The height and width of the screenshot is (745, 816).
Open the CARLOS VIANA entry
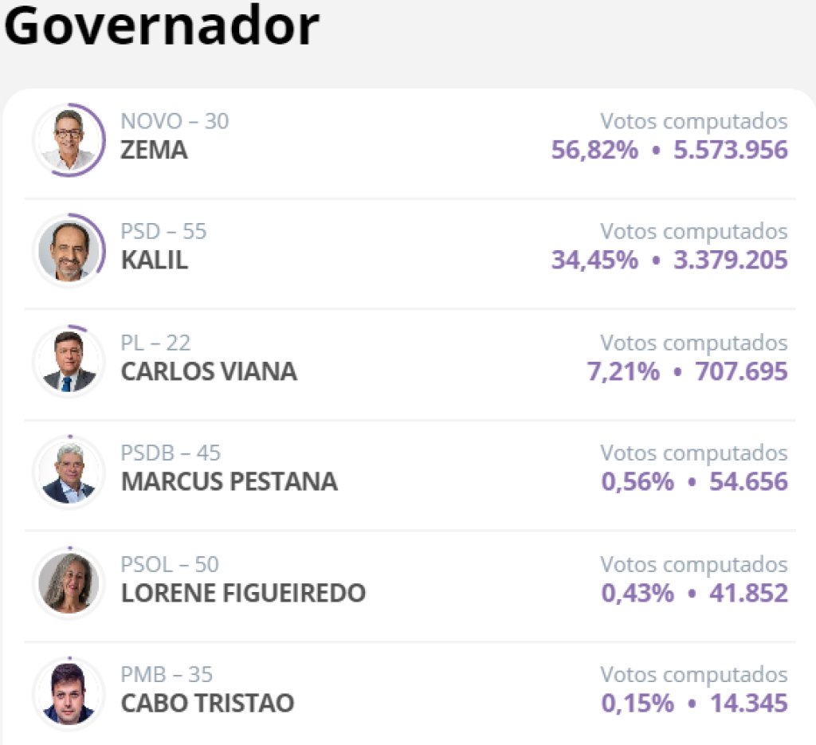pos(209,371)
